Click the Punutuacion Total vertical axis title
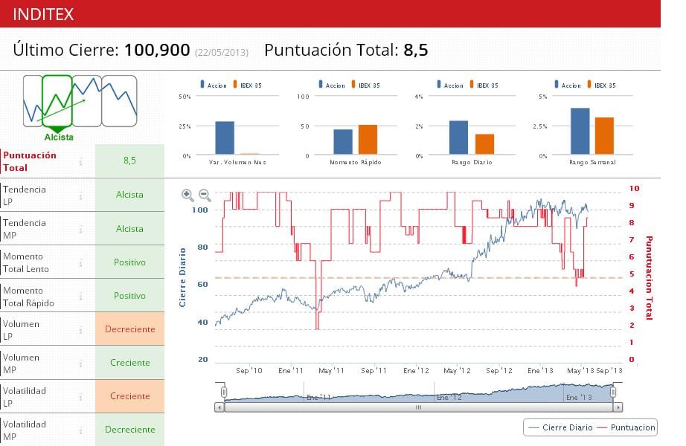The width and height of the screenshot is (686, 446). (x=650, y=278)
